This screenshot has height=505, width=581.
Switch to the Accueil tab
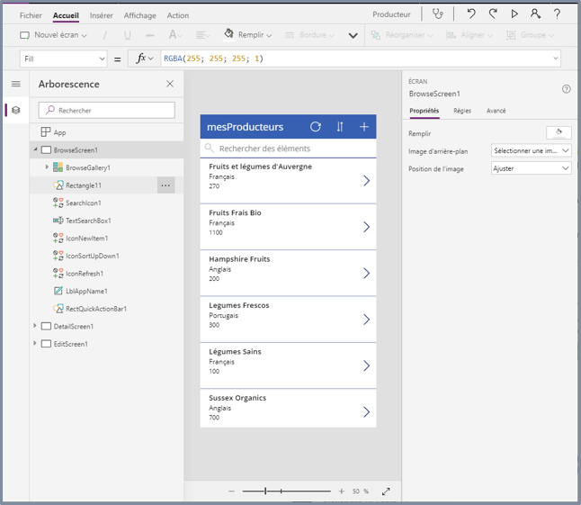tap(66, 15)
